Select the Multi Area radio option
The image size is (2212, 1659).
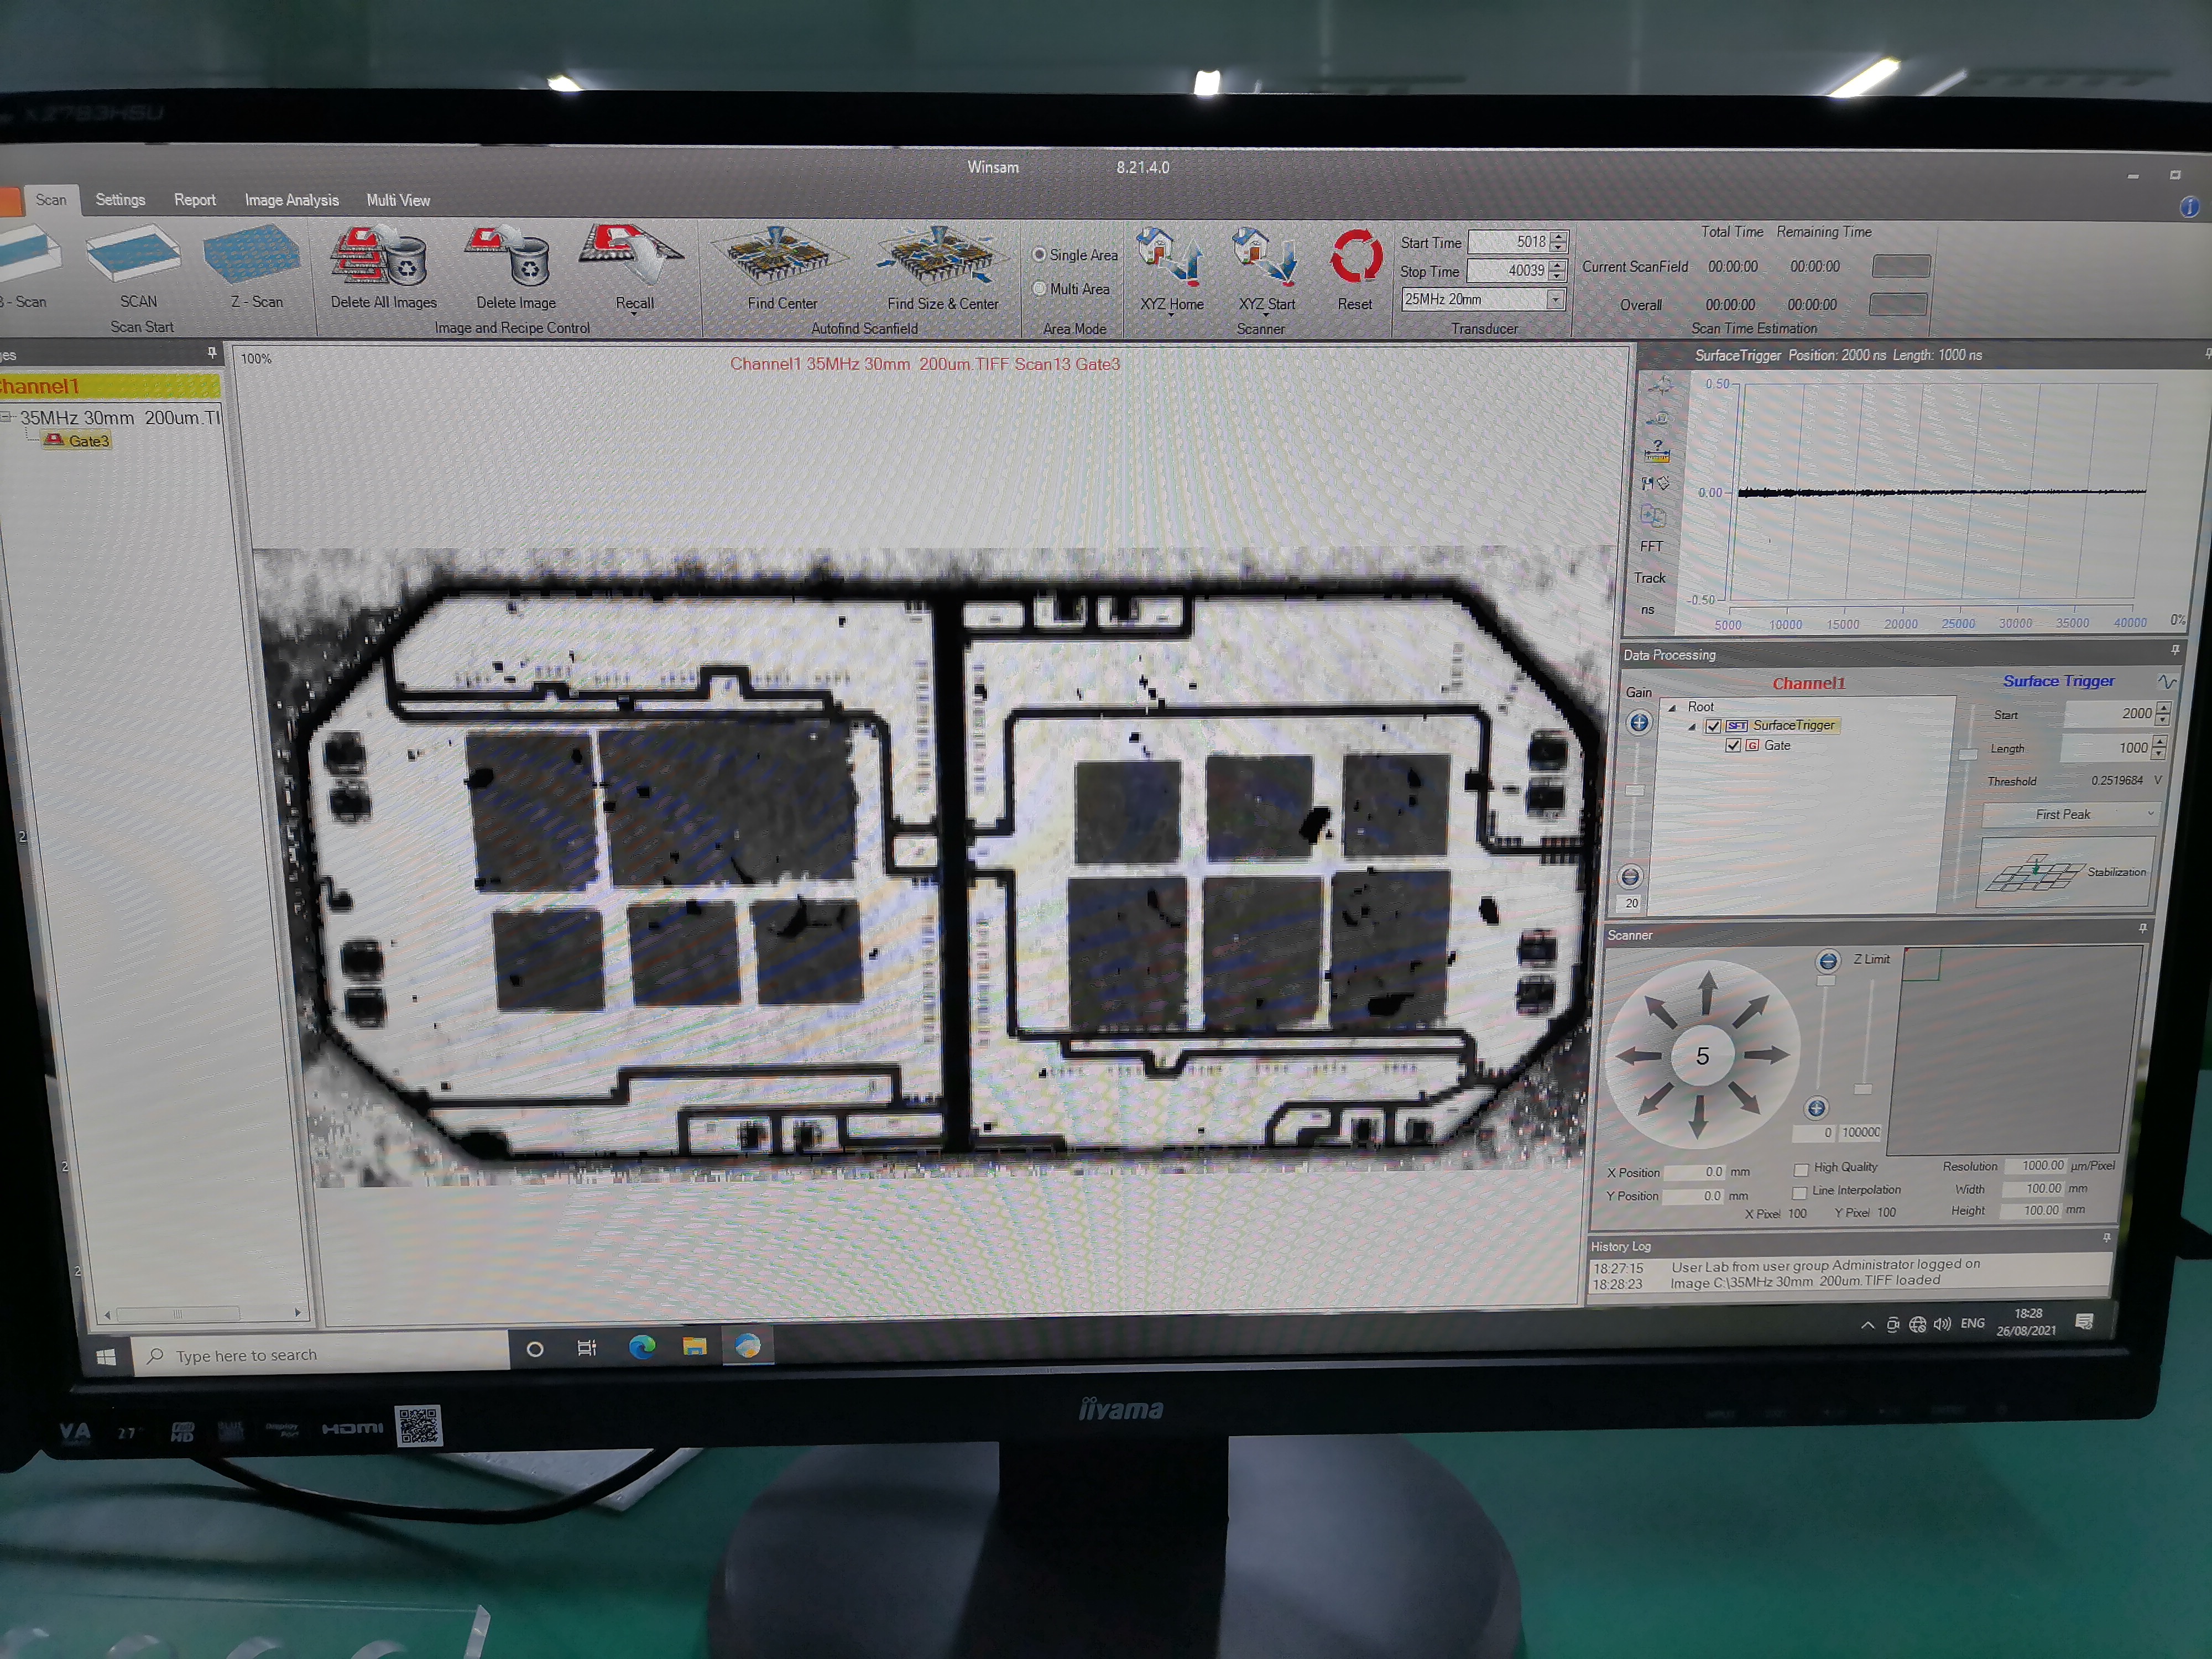[x=1040, y=289]
